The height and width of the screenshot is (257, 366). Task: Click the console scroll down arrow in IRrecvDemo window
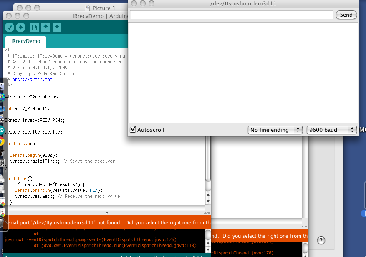tap(208, 249)
